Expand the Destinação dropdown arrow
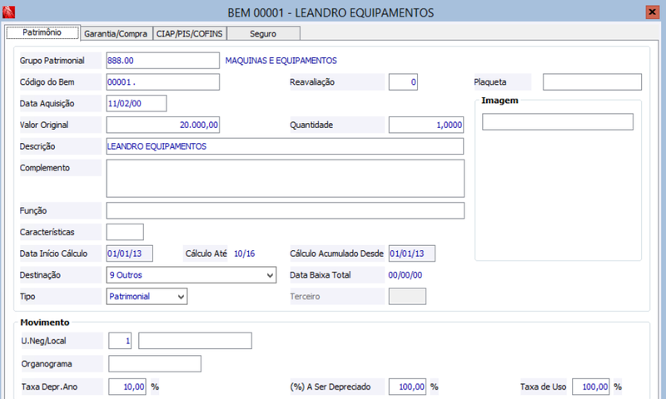The height and width of the screenshot is (399, 666). [x=270, y=275]
